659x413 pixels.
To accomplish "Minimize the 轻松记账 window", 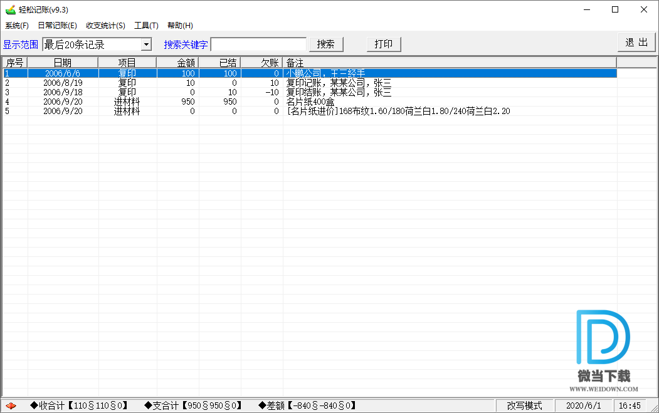I will pyautogui.click(x=587, y=9).
